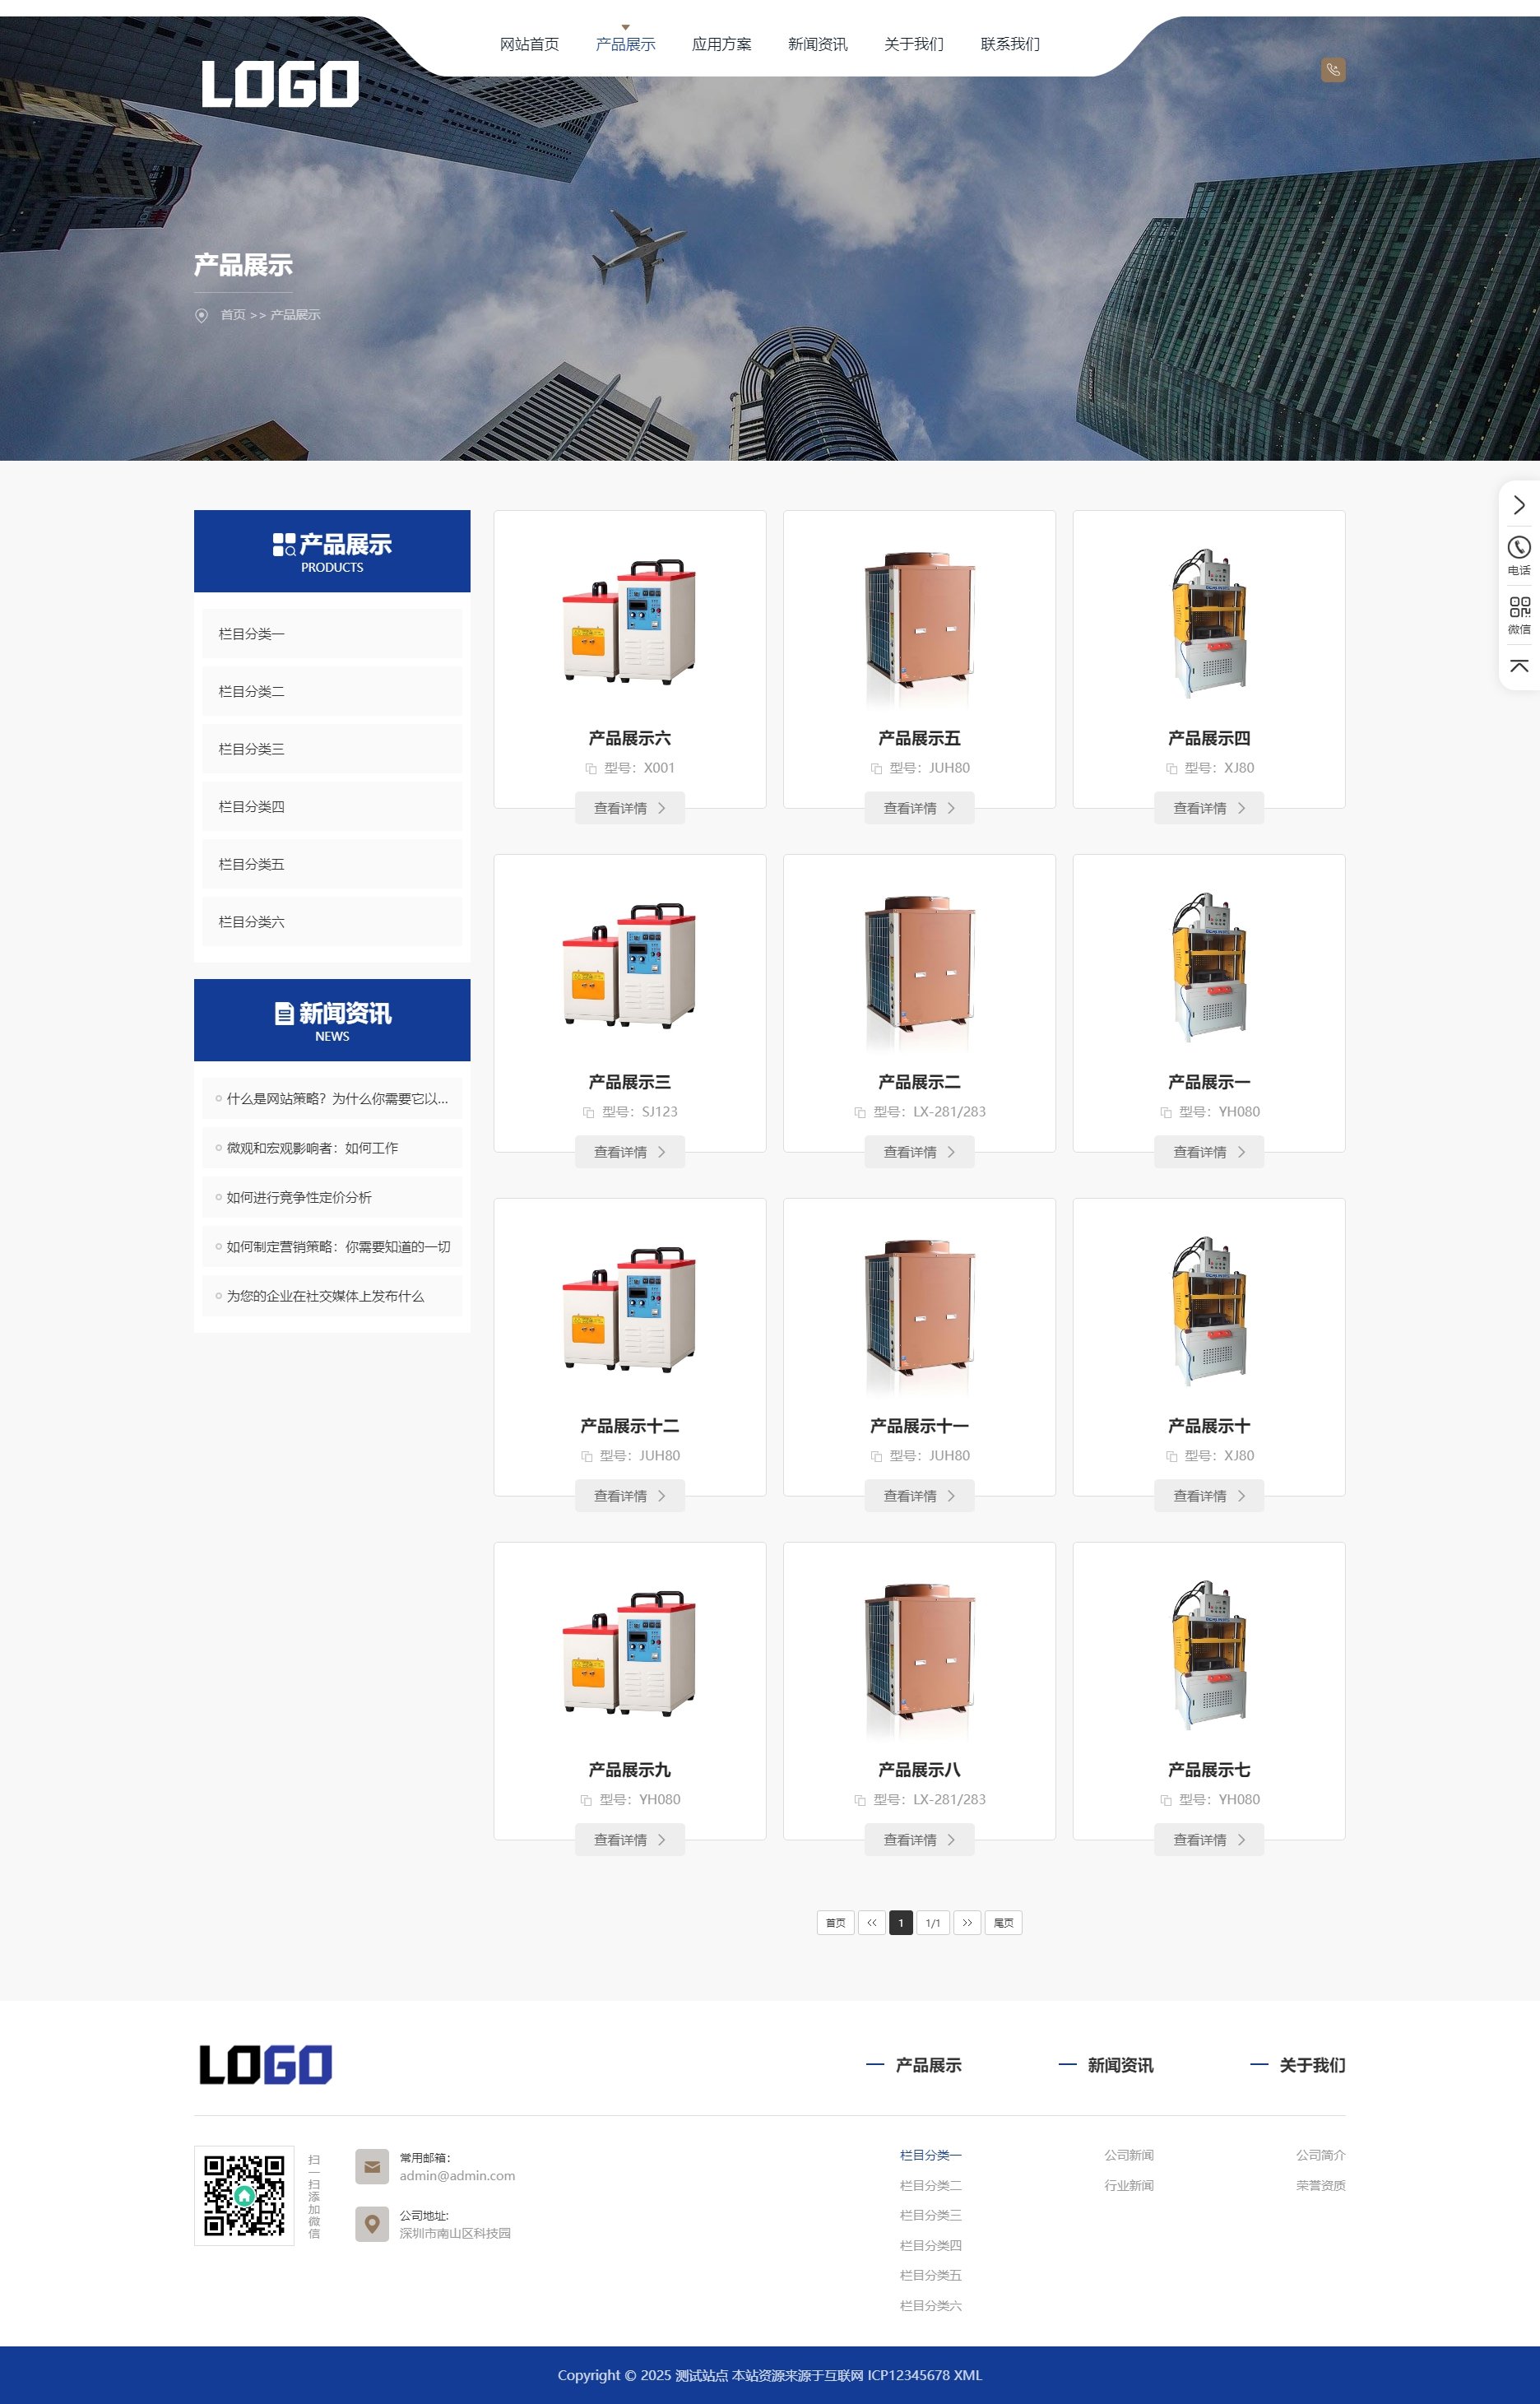Open 查看详情 for 产品展示六
This screenshot has width=1540, height=2404.
click(x=629, y=808)
